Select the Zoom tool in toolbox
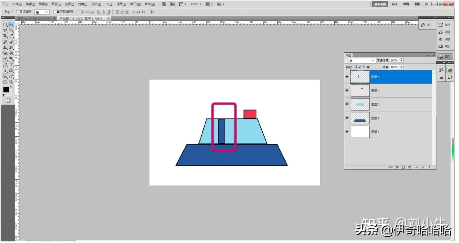This screenshot has height=243, width=459. [11, 82]
